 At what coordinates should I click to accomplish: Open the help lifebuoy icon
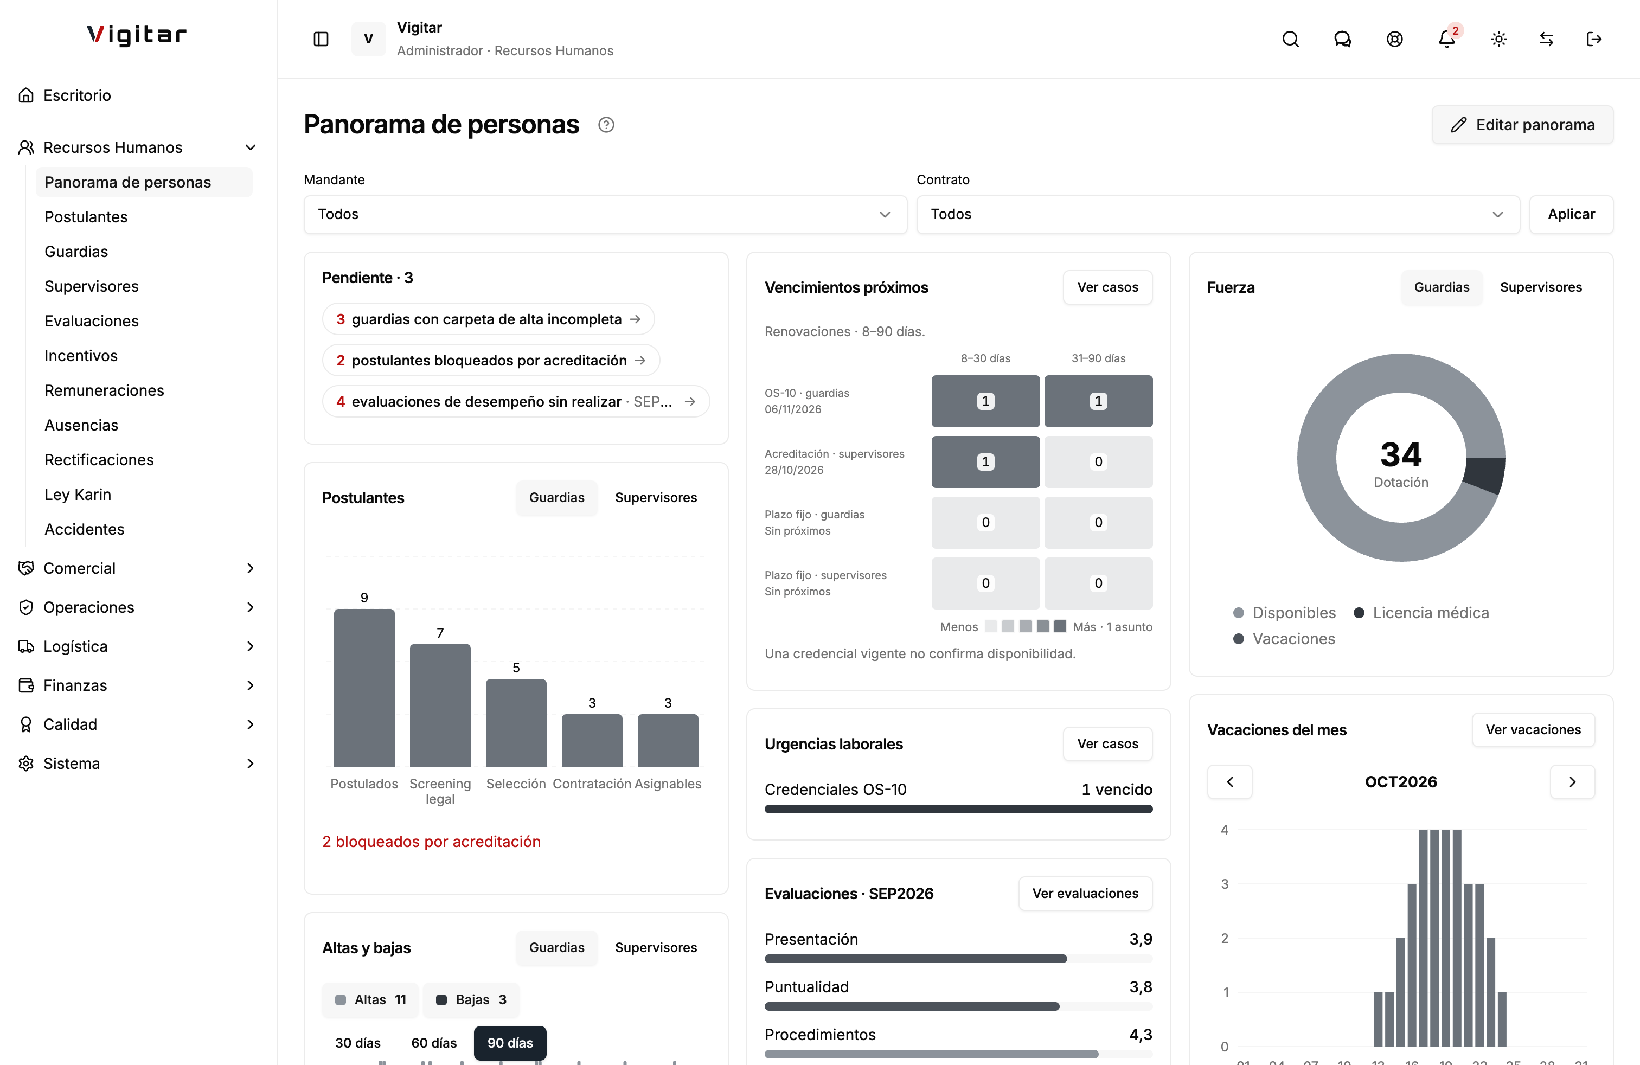(1395, 39)
